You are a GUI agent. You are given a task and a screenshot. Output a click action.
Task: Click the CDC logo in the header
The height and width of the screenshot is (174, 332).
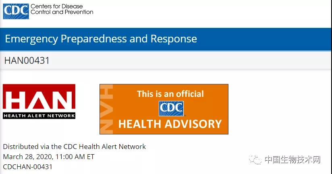pyautogui.click(x=16, y=11)
